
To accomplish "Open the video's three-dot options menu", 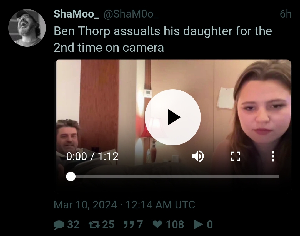I will point(273,156).
